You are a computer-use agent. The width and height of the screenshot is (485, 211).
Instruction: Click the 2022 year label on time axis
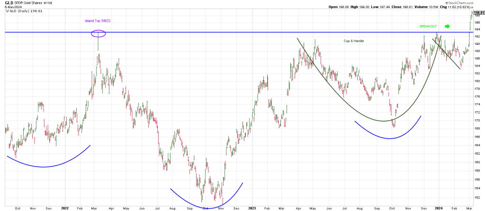point(65,208)
